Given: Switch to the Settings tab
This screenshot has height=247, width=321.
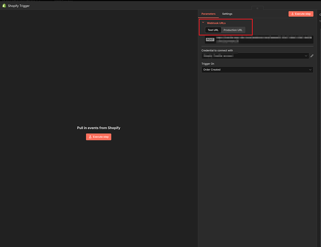Looking at the screenshot, I should coord(227,14).
